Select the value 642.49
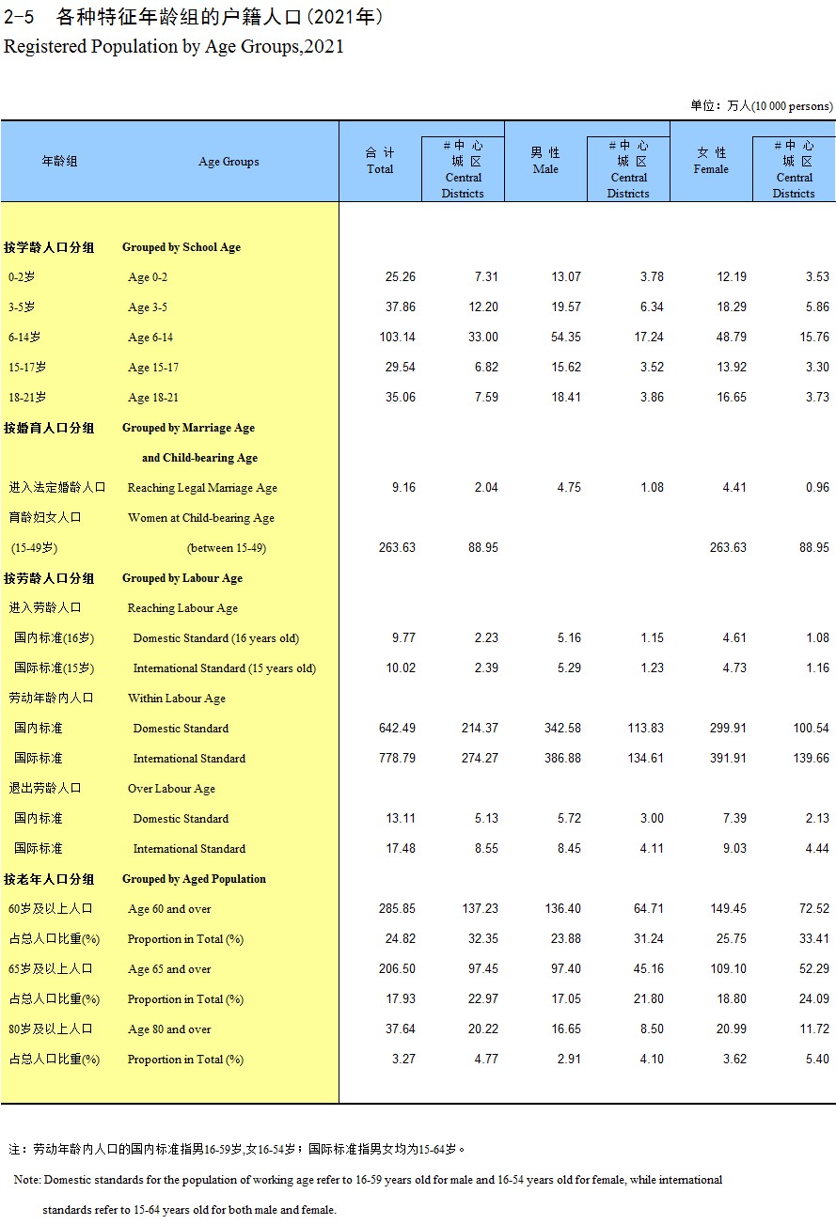Image resolution: width=836 pixels, height=1225 pixels. point(397,729)
